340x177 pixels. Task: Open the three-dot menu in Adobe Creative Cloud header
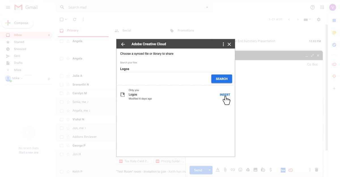point(223,44)
